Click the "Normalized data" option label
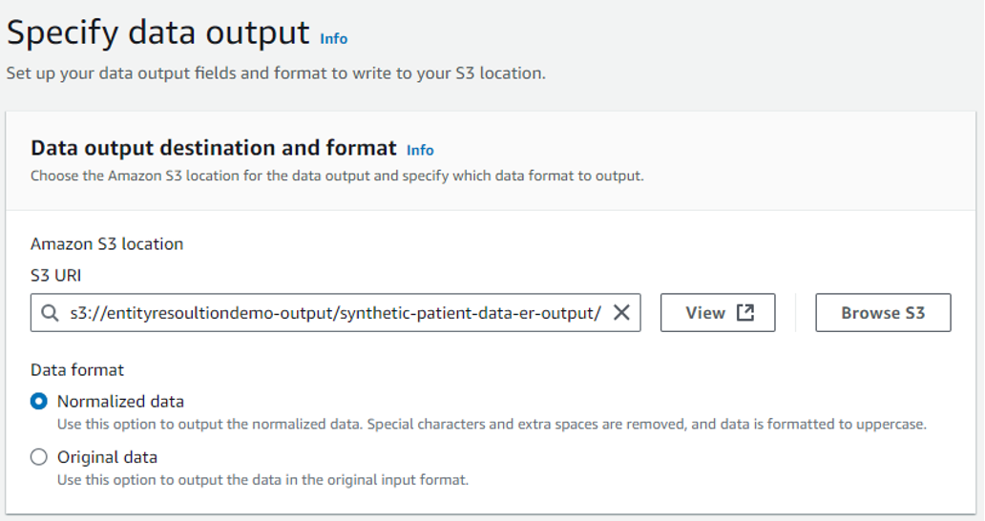 (x=120, y=402)
